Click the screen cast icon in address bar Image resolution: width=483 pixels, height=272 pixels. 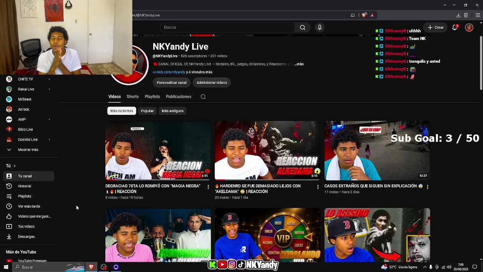[353, 15]
